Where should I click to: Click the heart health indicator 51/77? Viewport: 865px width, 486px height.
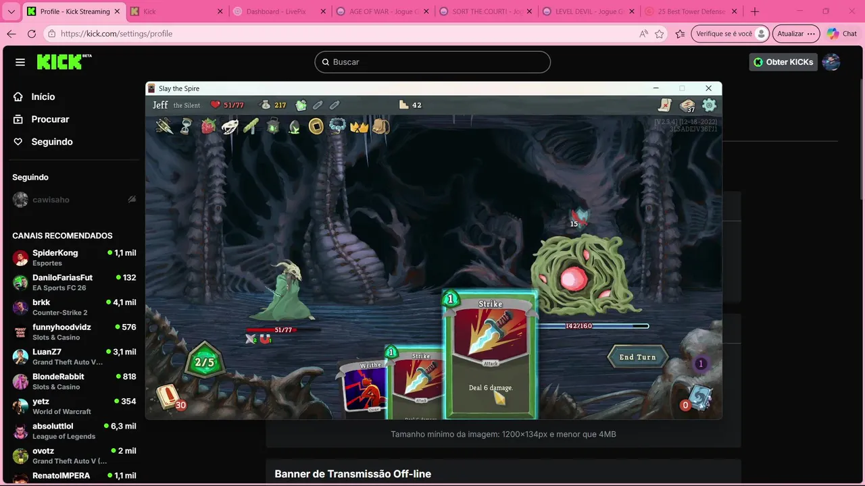click(226, 105)
